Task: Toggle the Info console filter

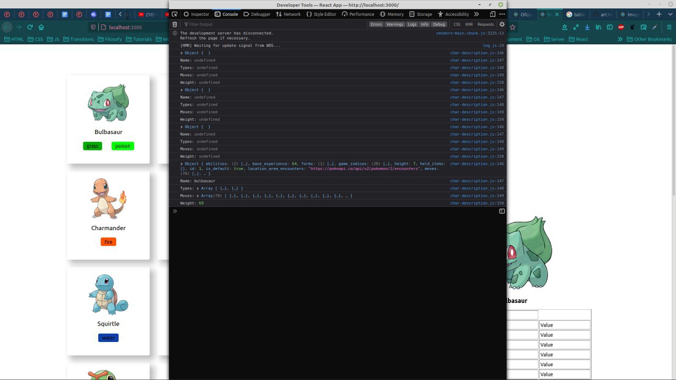Action: tap(425, 24)
